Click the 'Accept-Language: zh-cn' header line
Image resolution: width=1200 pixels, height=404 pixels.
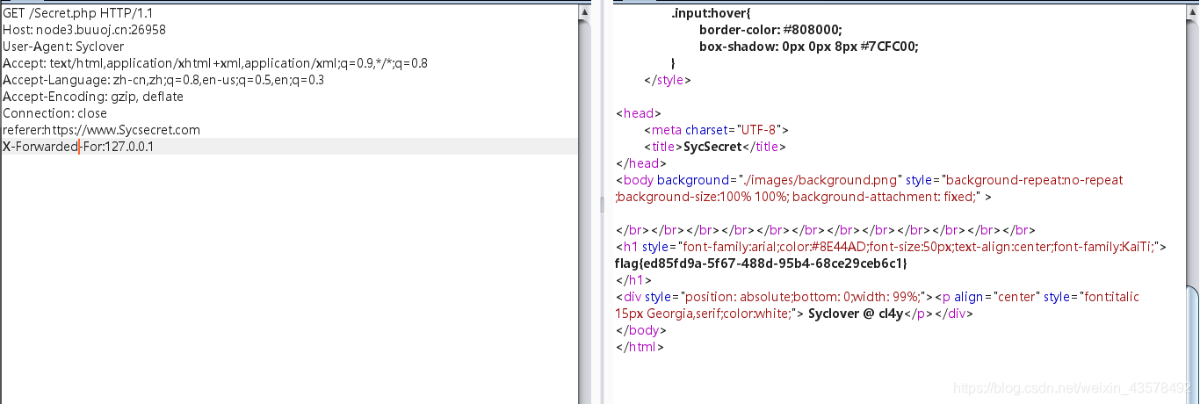coord(163,80)
